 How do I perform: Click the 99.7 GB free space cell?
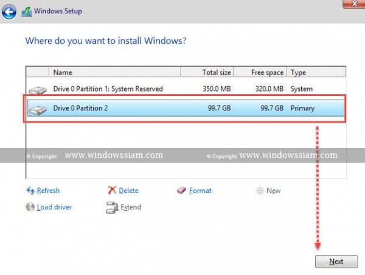[272, 108]
